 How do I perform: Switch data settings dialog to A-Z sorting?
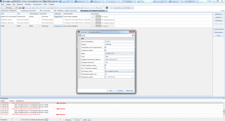pyautogui.click(x=83, y=35)
